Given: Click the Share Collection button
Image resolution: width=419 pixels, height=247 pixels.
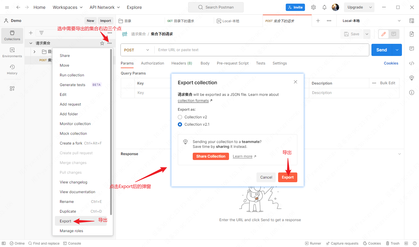Looking at the screenshot, I should 211,156.
